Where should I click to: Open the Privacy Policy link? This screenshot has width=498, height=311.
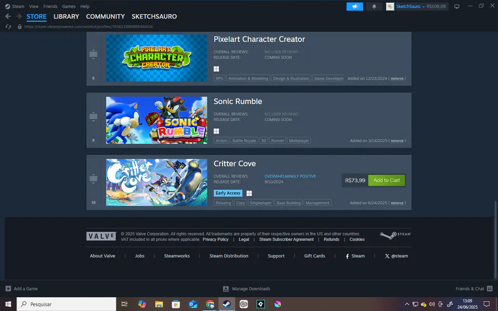216,239
